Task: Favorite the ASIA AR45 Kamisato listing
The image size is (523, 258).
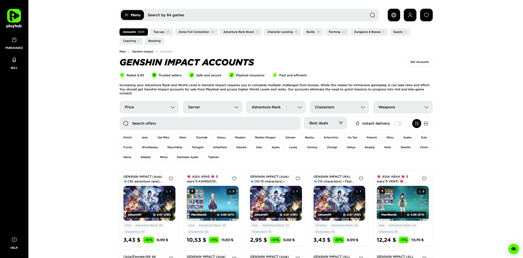Action: 234,179
